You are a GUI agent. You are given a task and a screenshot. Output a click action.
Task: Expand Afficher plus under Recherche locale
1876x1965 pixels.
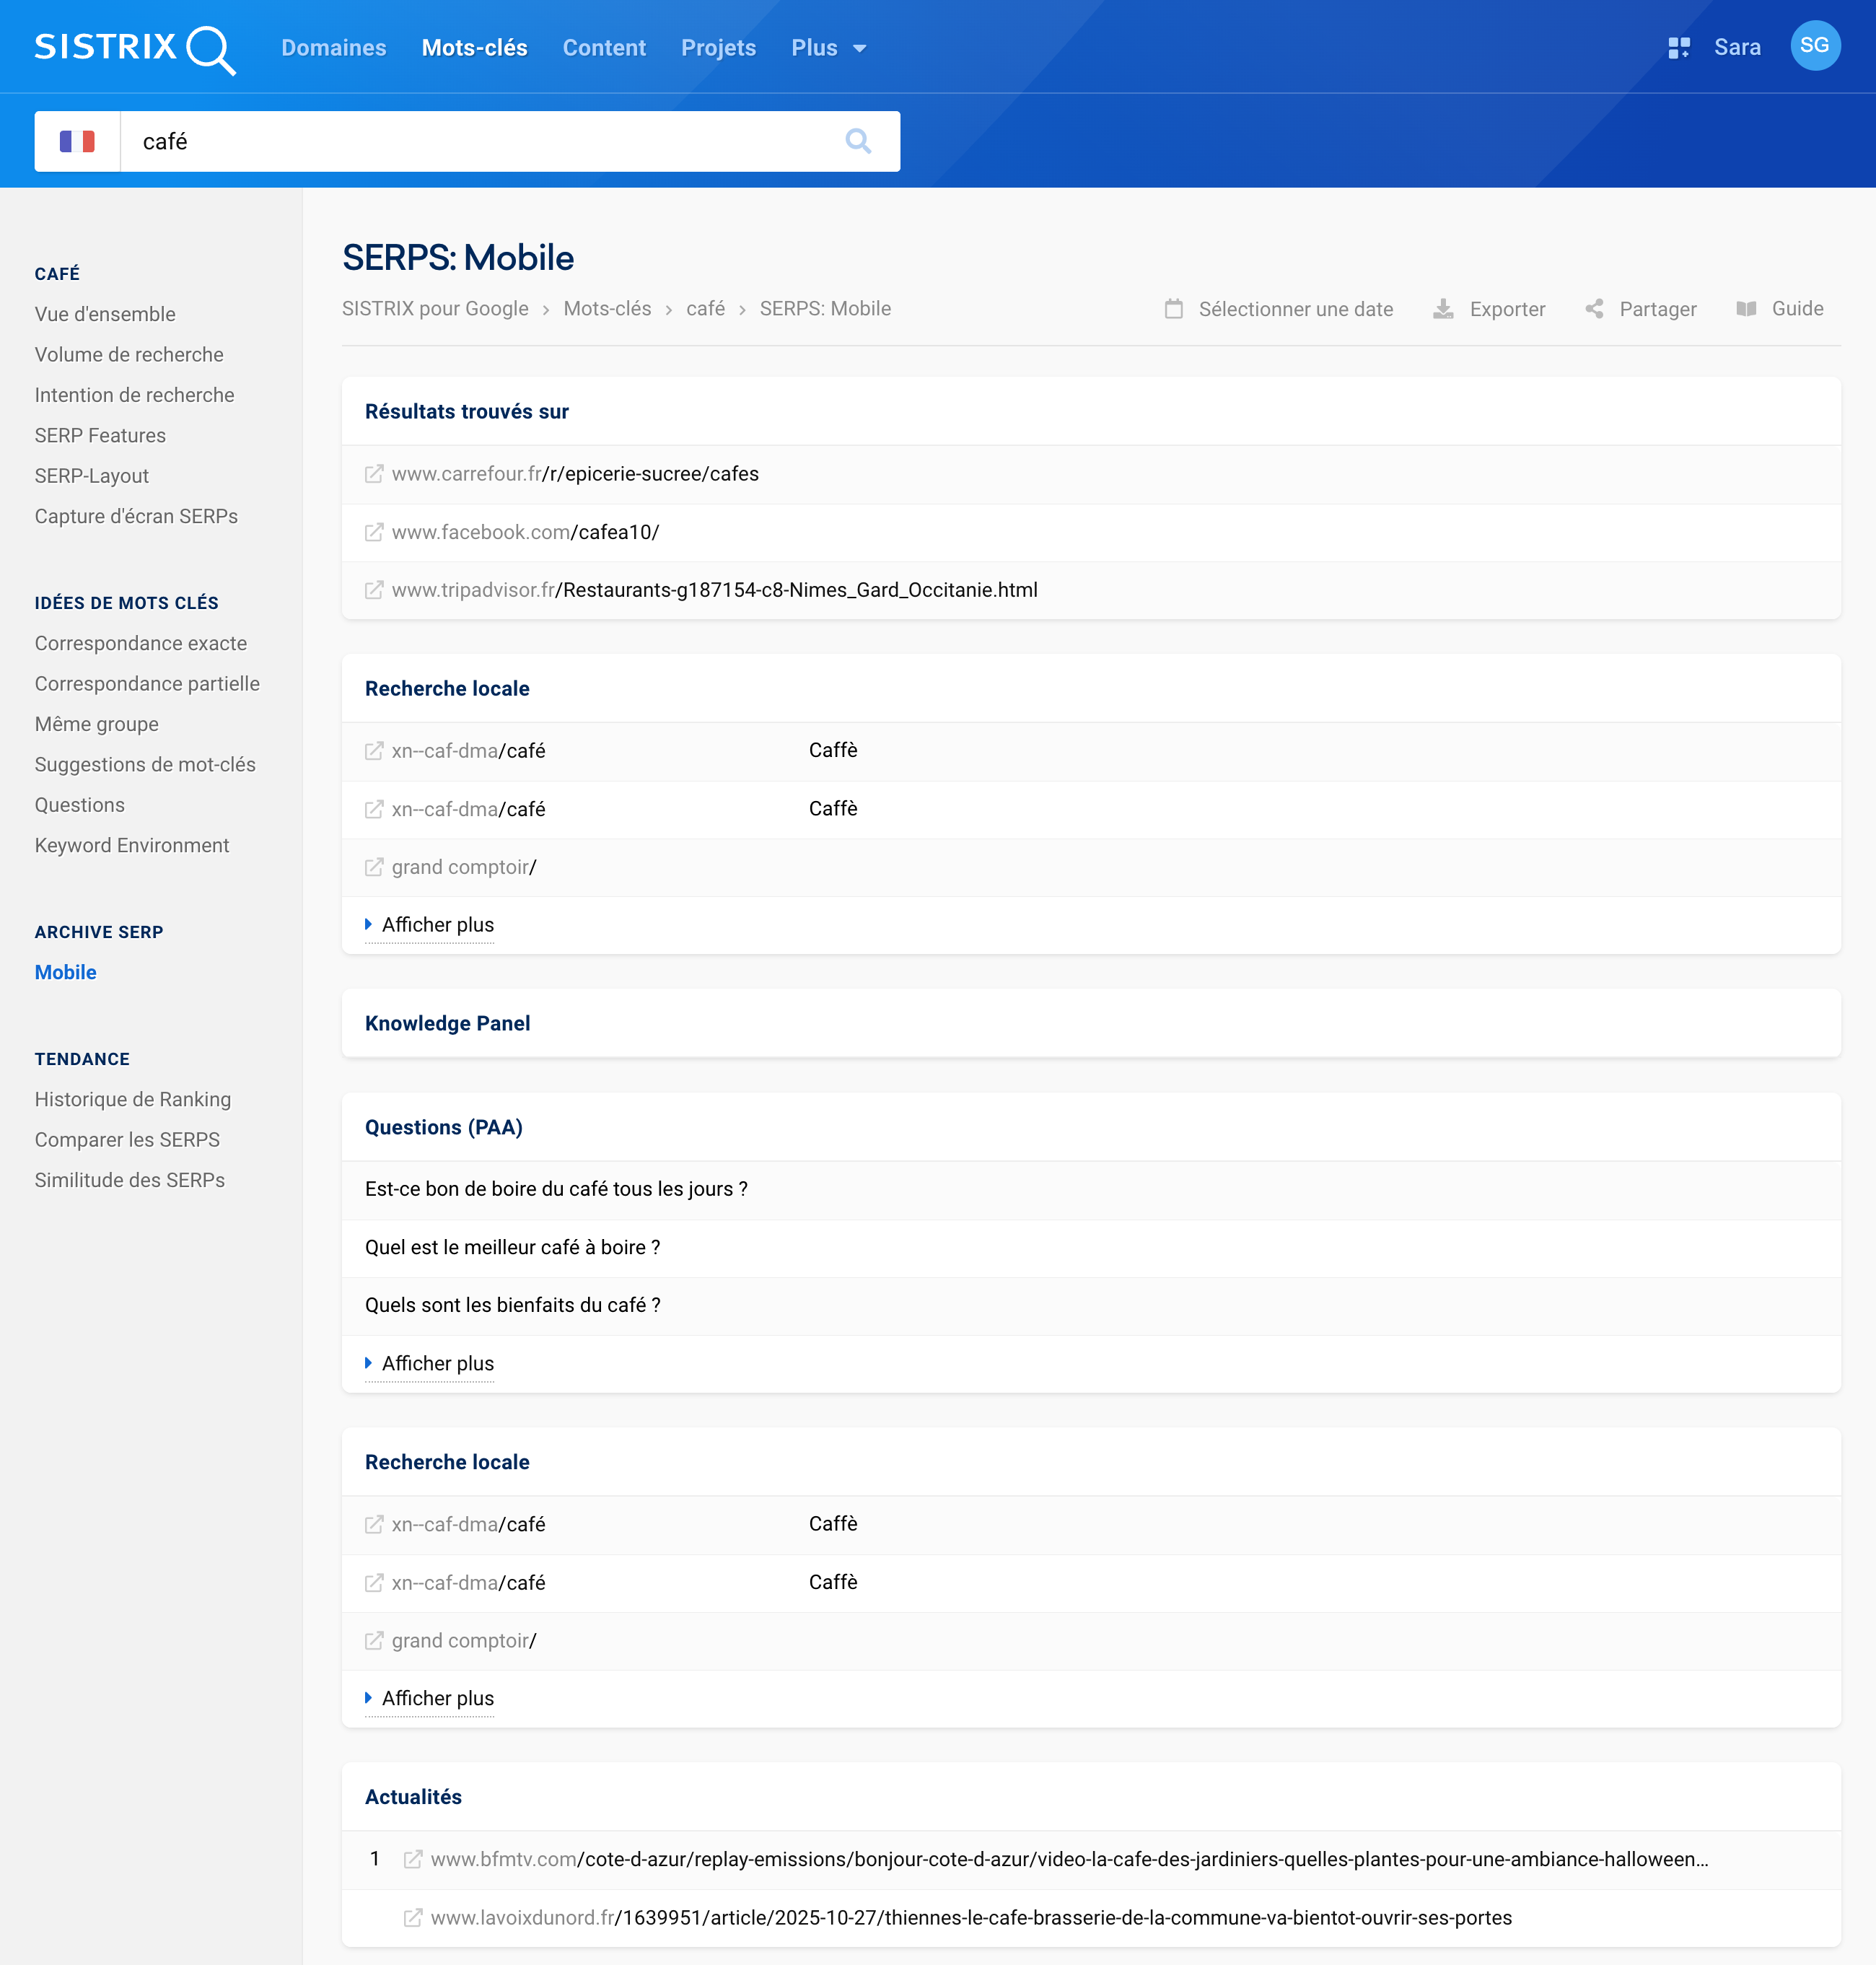[429, 925]
